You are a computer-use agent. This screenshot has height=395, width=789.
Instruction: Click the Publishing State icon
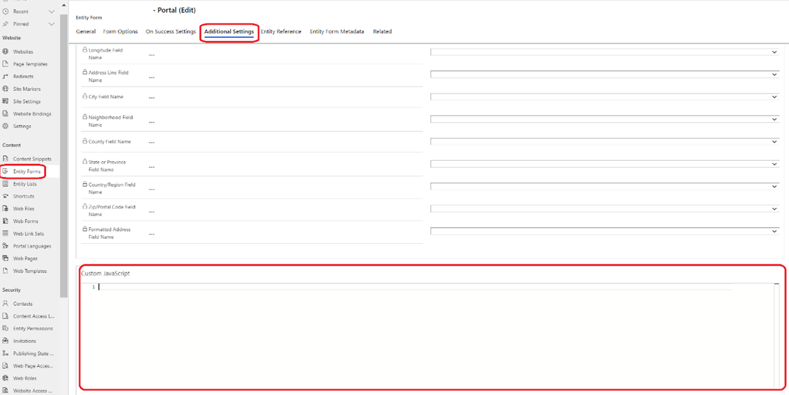[x=6, y=353]
